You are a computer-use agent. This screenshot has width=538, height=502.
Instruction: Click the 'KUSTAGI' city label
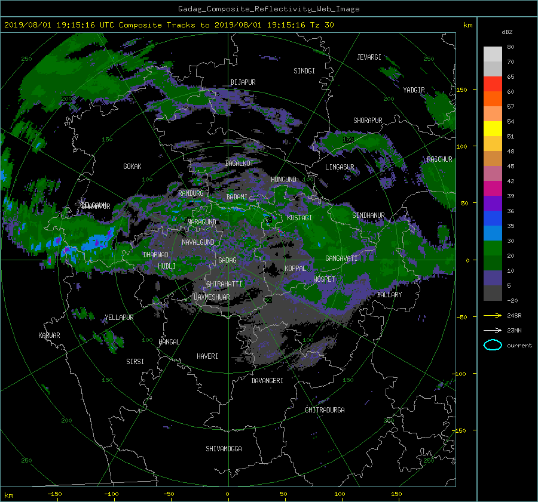pos(299,218)
